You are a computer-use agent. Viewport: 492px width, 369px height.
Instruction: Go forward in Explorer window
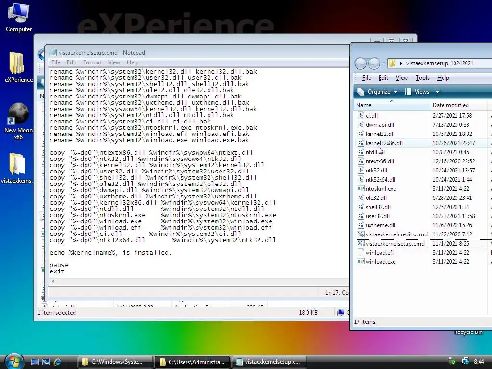click(x=374, y=63)
